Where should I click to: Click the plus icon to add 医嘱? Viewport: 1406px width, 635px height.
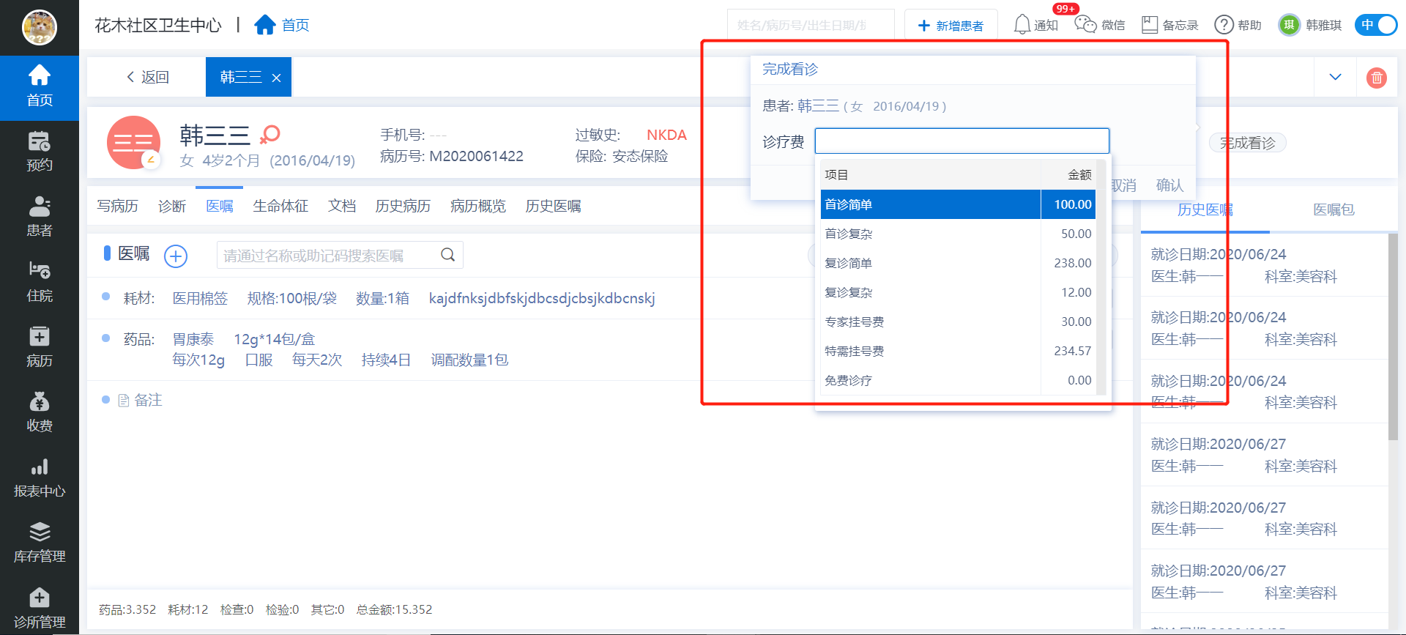176,256
